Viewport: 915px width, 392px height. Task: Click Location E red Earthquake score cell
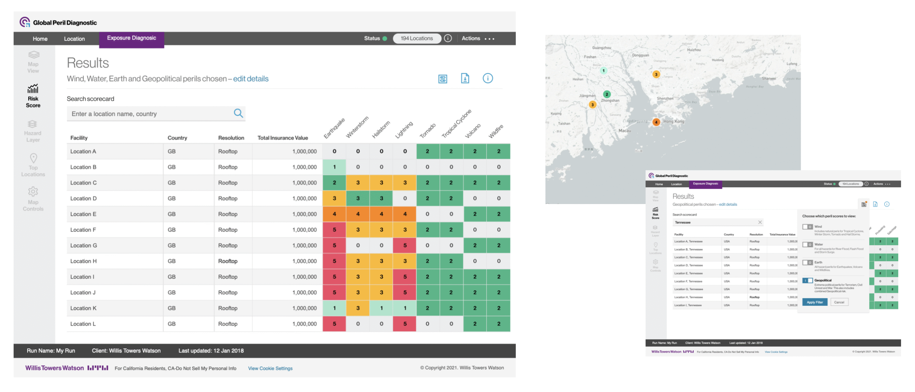point(334,214)
